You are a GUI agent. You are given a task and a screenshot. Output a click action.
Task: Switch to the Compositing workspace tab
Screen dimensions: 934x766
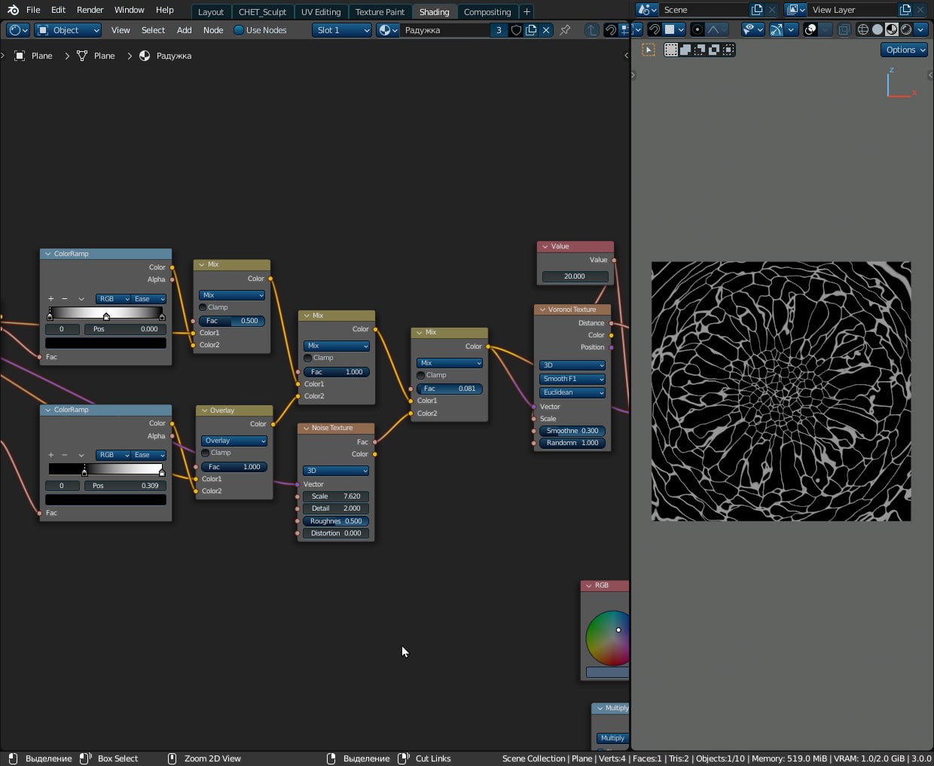487,11
